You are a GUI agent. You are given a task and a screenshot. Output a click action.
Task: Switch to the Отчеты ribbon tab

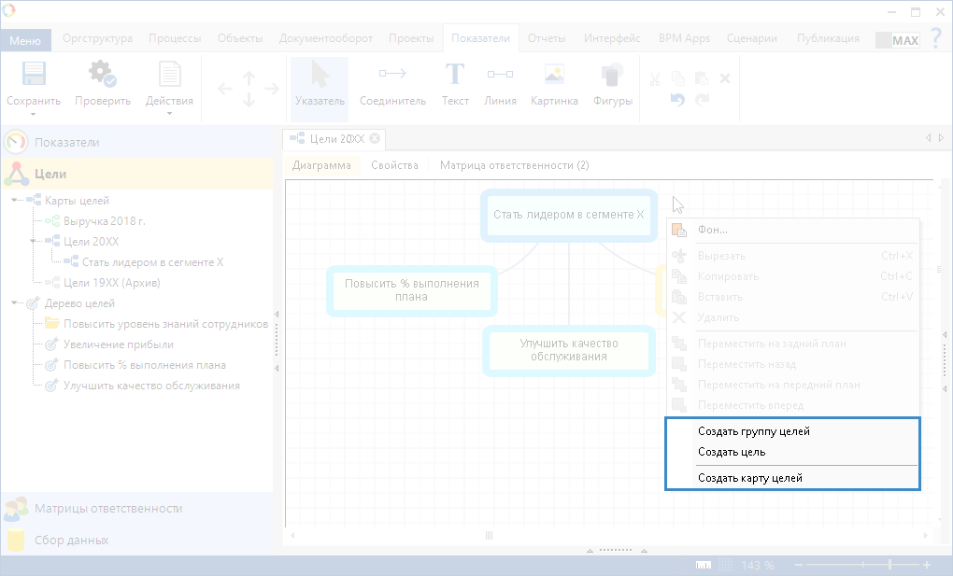(547, 38)
